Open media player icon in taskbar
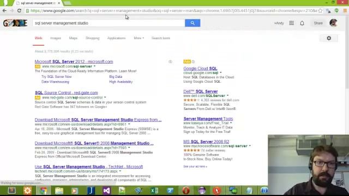The height and width of the screenshot is (196, 349). [x=75, y=191]
